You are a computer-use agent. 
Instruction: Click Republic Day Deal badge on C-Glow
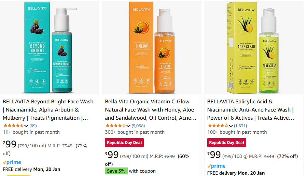click(x=124, y=143)
